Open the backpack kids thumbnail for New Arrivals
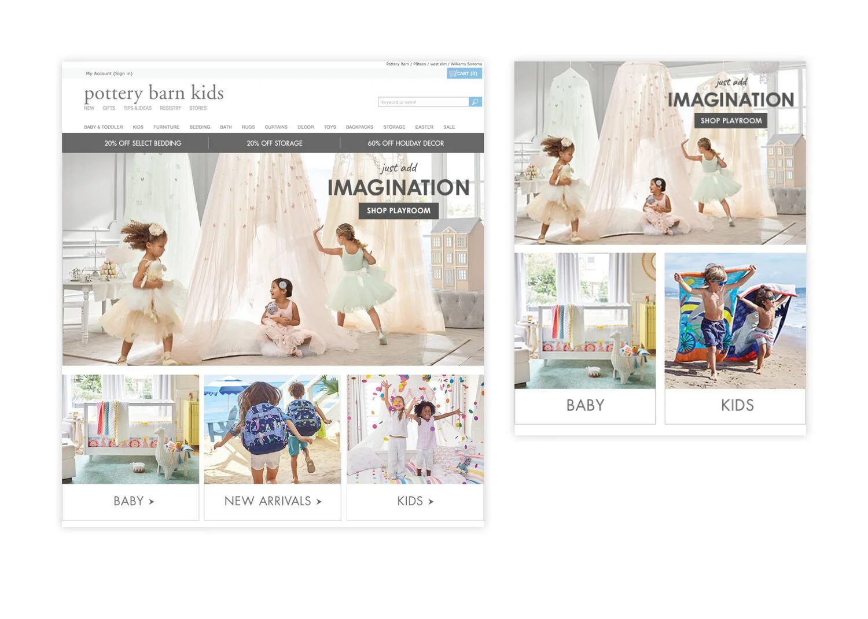Image resolution: width=868 pixels, height=619 pixels. point(273,429)
